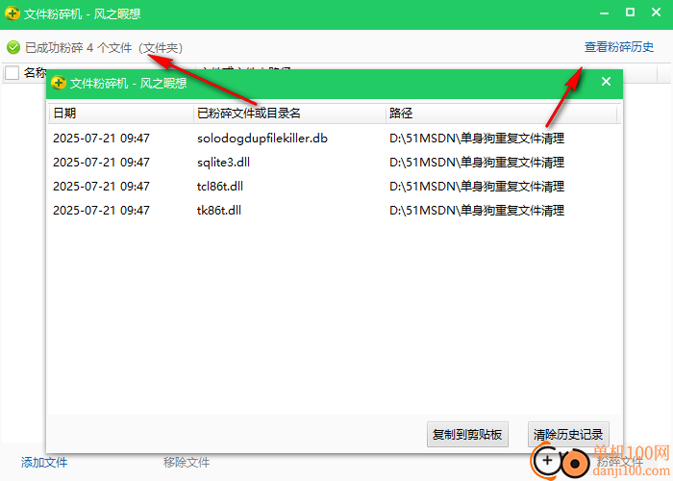Select the tcl86t.dll entry
The height and width of the screenshot is (481, 673).
click(x=220, y=187)
